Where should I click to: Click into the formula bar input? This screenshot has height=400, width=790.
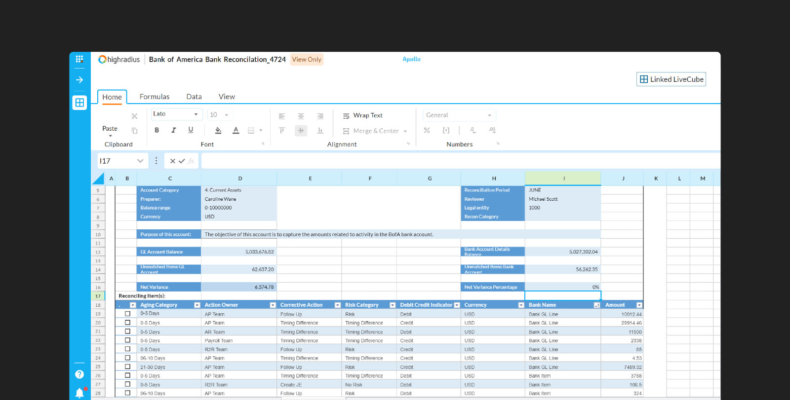pos(461,161)
